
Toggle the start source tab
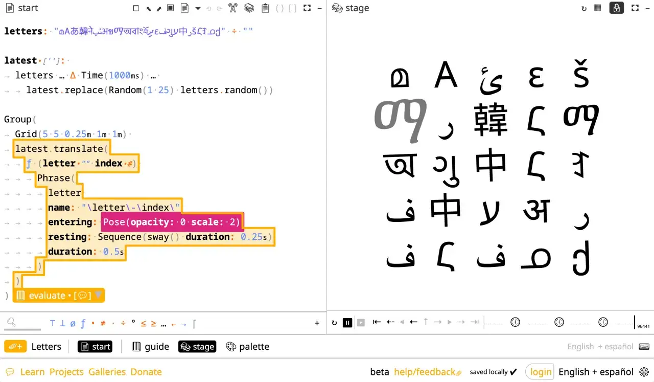[x=95, y=346]
